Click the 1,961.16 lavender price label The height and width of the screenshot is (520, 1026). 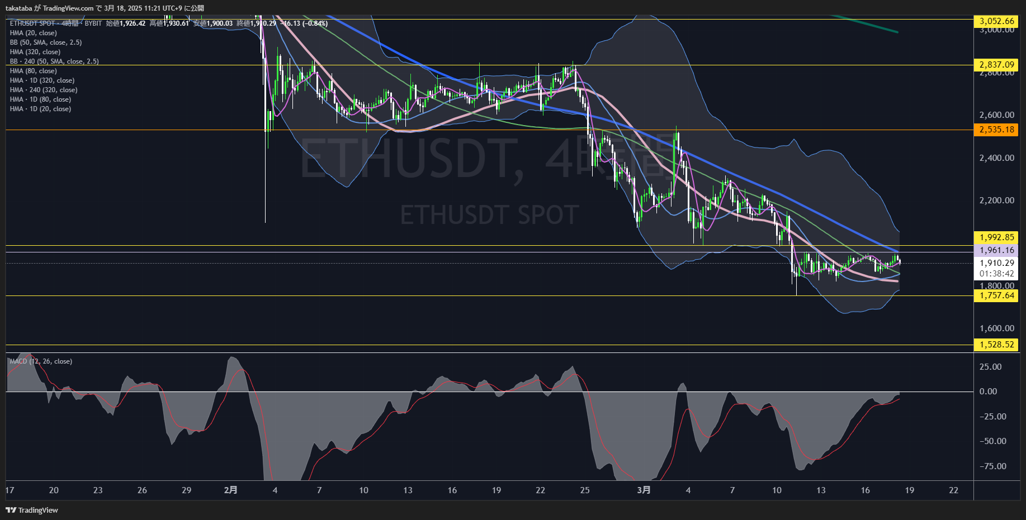click(x=996, y=250)
